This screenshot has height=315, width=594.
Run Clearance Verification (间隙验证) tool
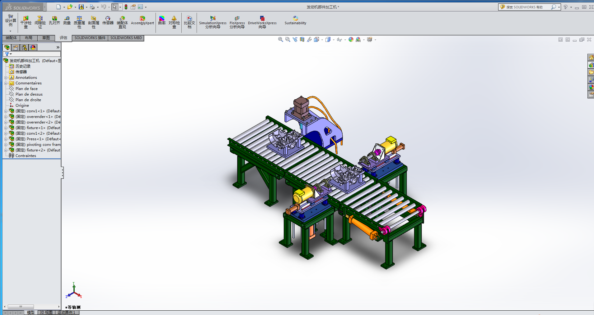(40, 22)
